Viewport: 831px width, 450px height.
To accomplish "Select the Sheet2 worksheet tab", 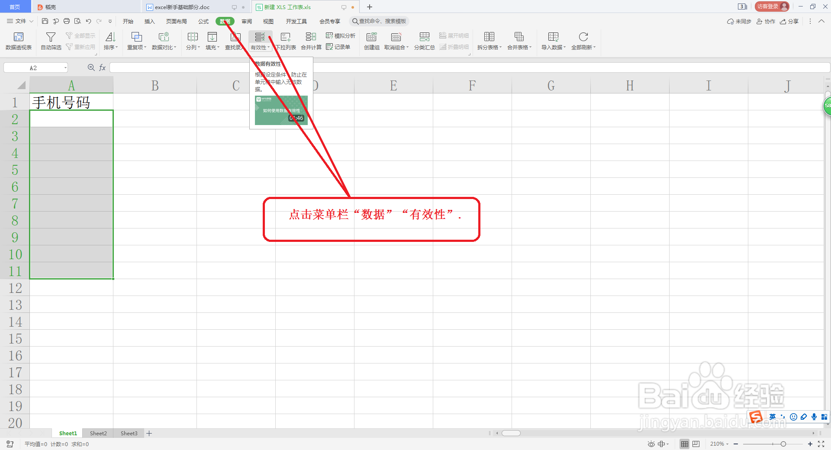I will 98,433.
